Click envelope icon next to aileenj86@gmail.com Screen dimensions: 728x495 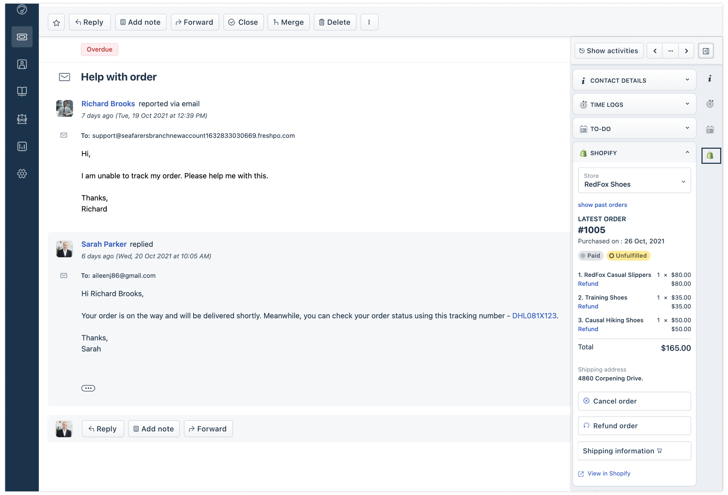(64, 275)
